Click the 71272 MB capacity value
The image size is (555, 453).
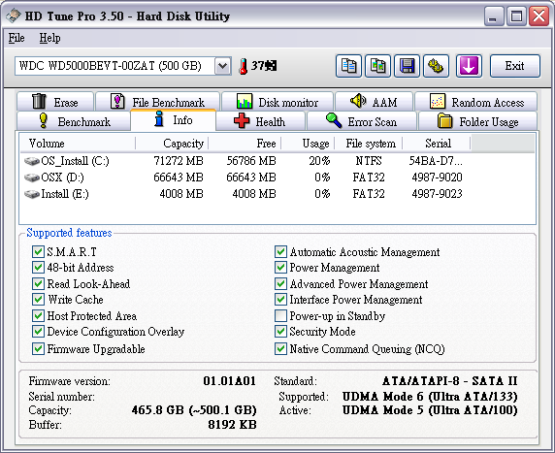[x=179, y=161]
